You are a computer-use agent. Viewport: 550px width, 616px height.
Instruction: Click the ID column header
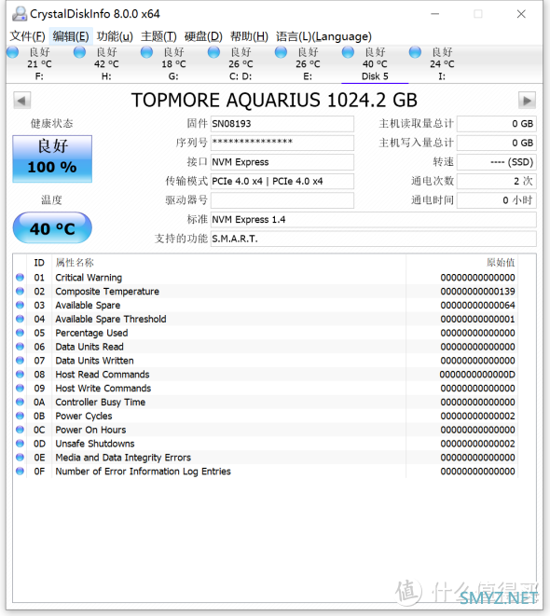pos(39,263)
